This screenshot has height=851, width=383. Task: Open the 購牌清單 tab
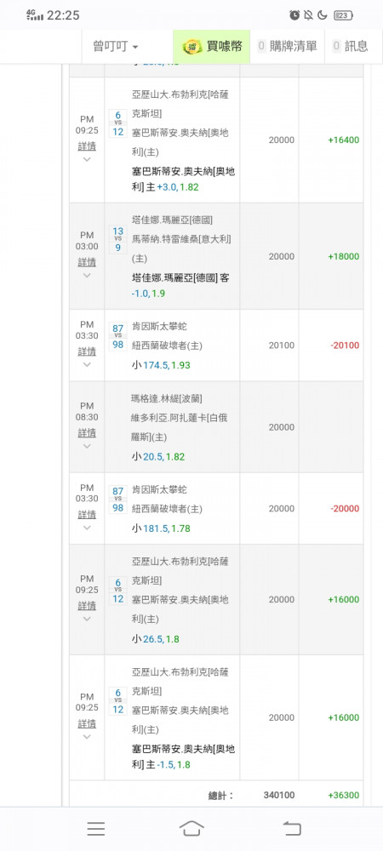(288, 47)
